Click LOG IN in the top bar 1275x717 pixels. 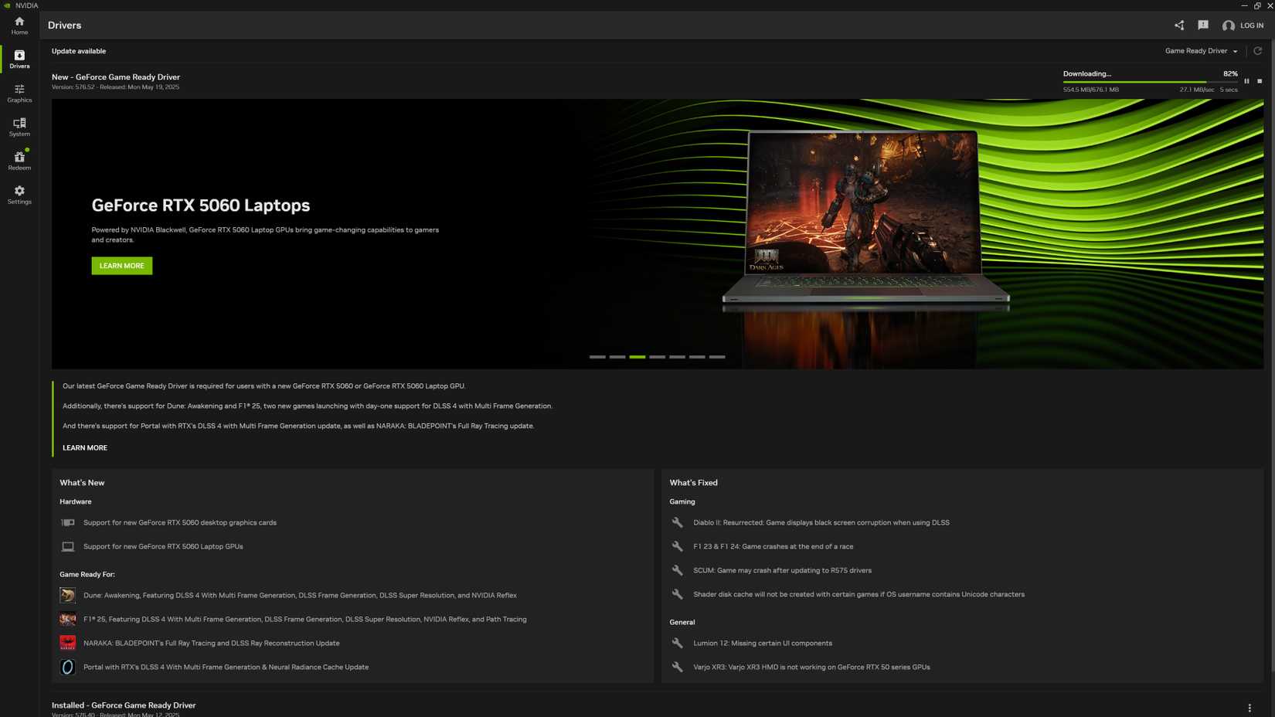click(x=1253, y=25)
